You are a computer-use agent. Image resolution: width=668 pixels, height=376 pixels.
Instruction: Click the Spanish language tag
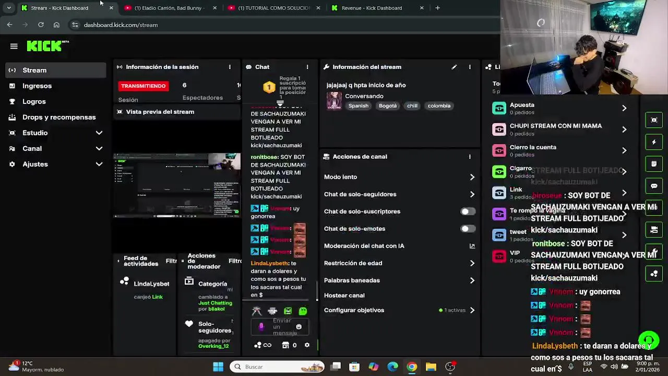[359, 105]
